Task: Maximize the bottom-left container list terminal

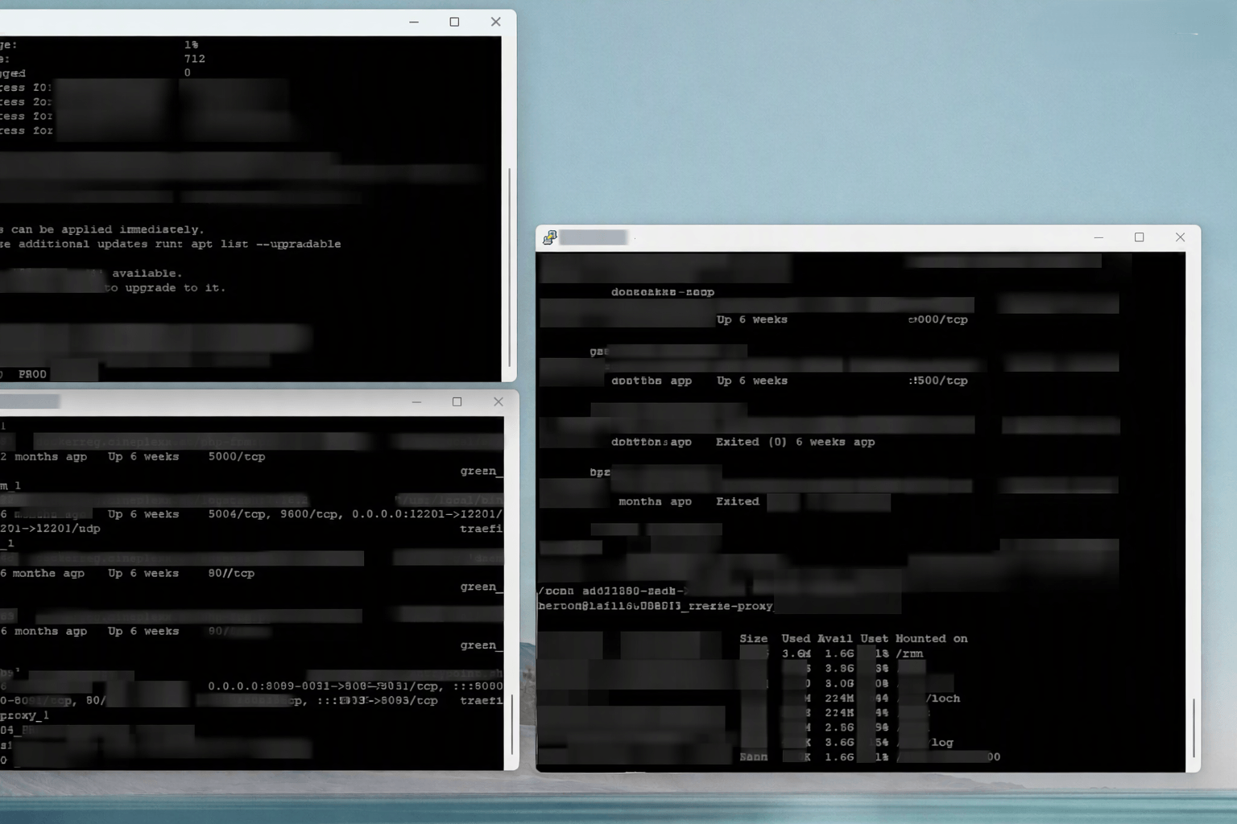Action: coord(457,402)
